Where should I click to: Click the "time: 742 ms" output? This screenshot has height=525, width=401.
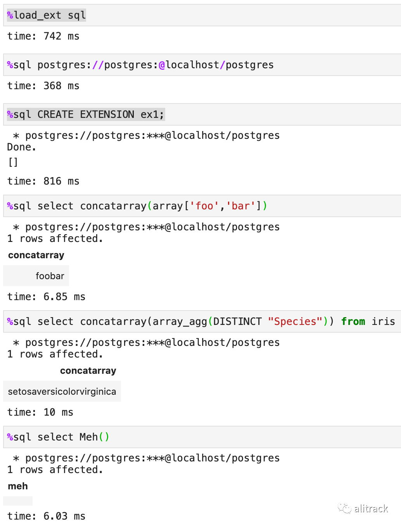tap(43, 36)
